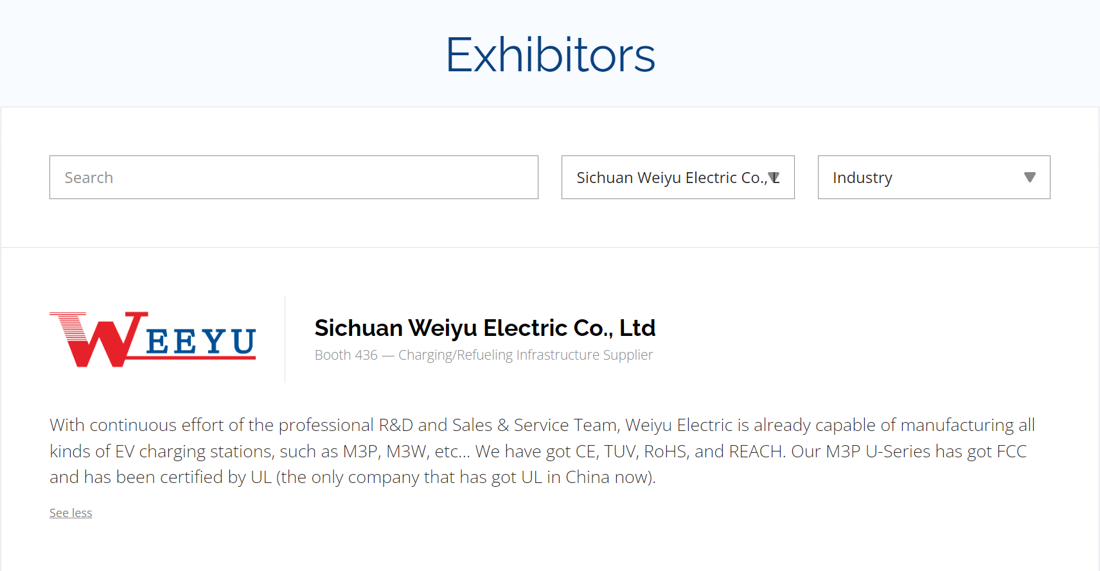The height and width of the screenshot is (571, 1100).
Task: Click the Search placeholder text
Action: click(89, 178)
